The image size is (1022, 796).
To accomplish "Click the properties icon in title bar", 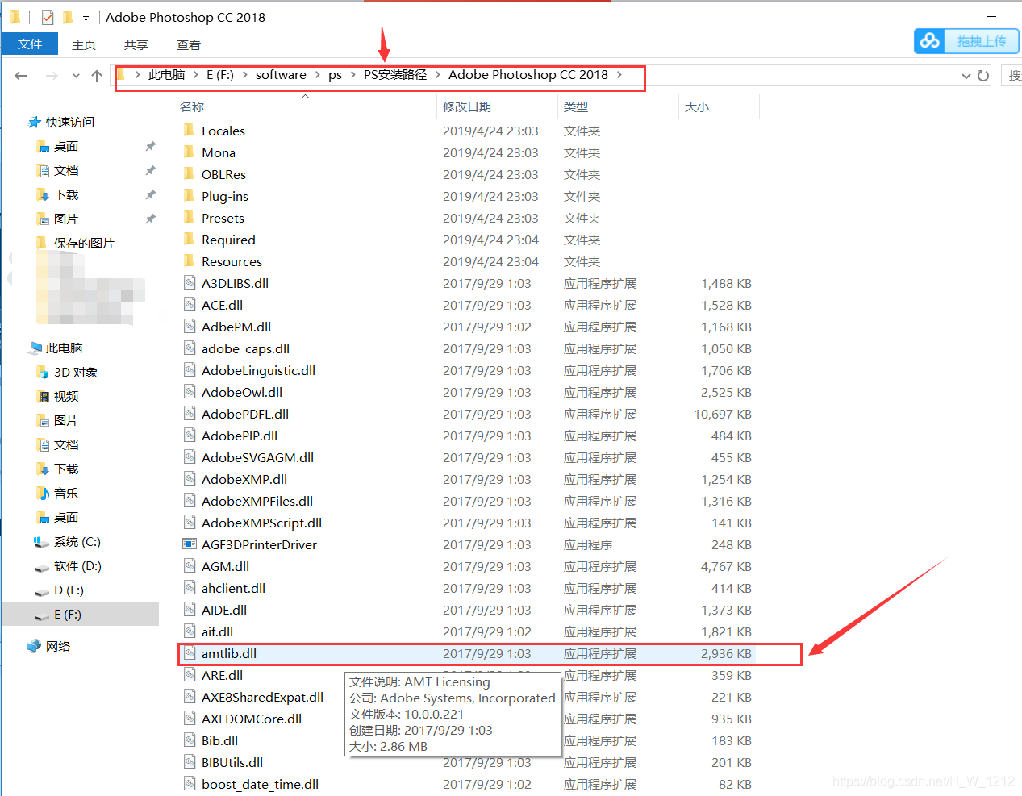I will tap(47, 17).
